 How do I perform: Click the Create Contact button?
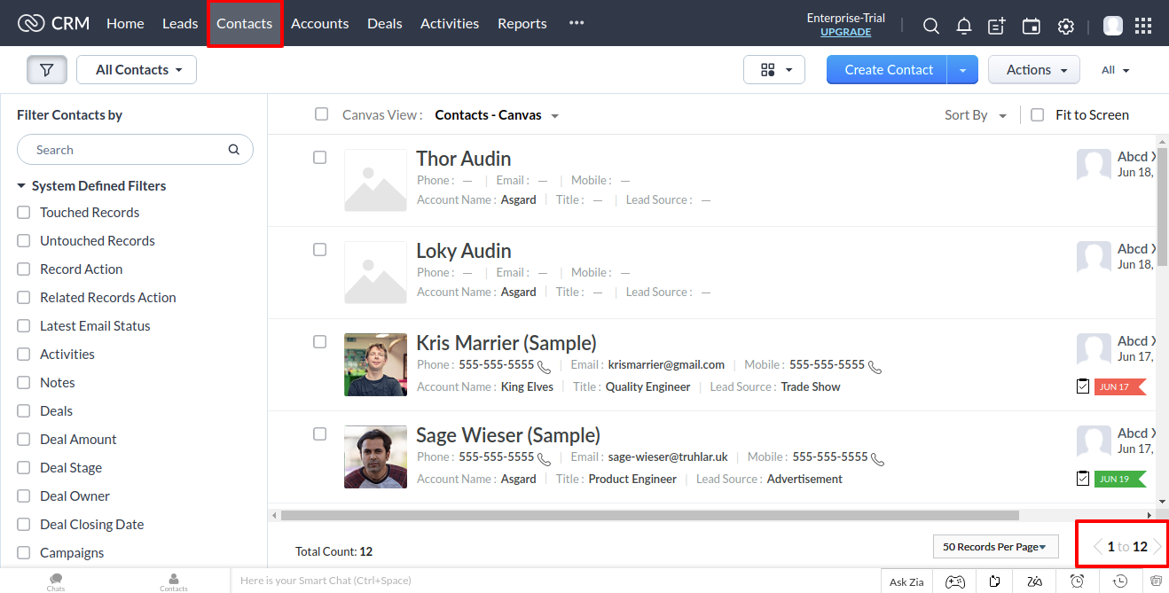pyautogui.click(x=889, y=70)
